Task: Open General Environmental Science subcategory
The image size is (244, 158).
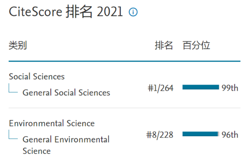Action: point(66,145)
